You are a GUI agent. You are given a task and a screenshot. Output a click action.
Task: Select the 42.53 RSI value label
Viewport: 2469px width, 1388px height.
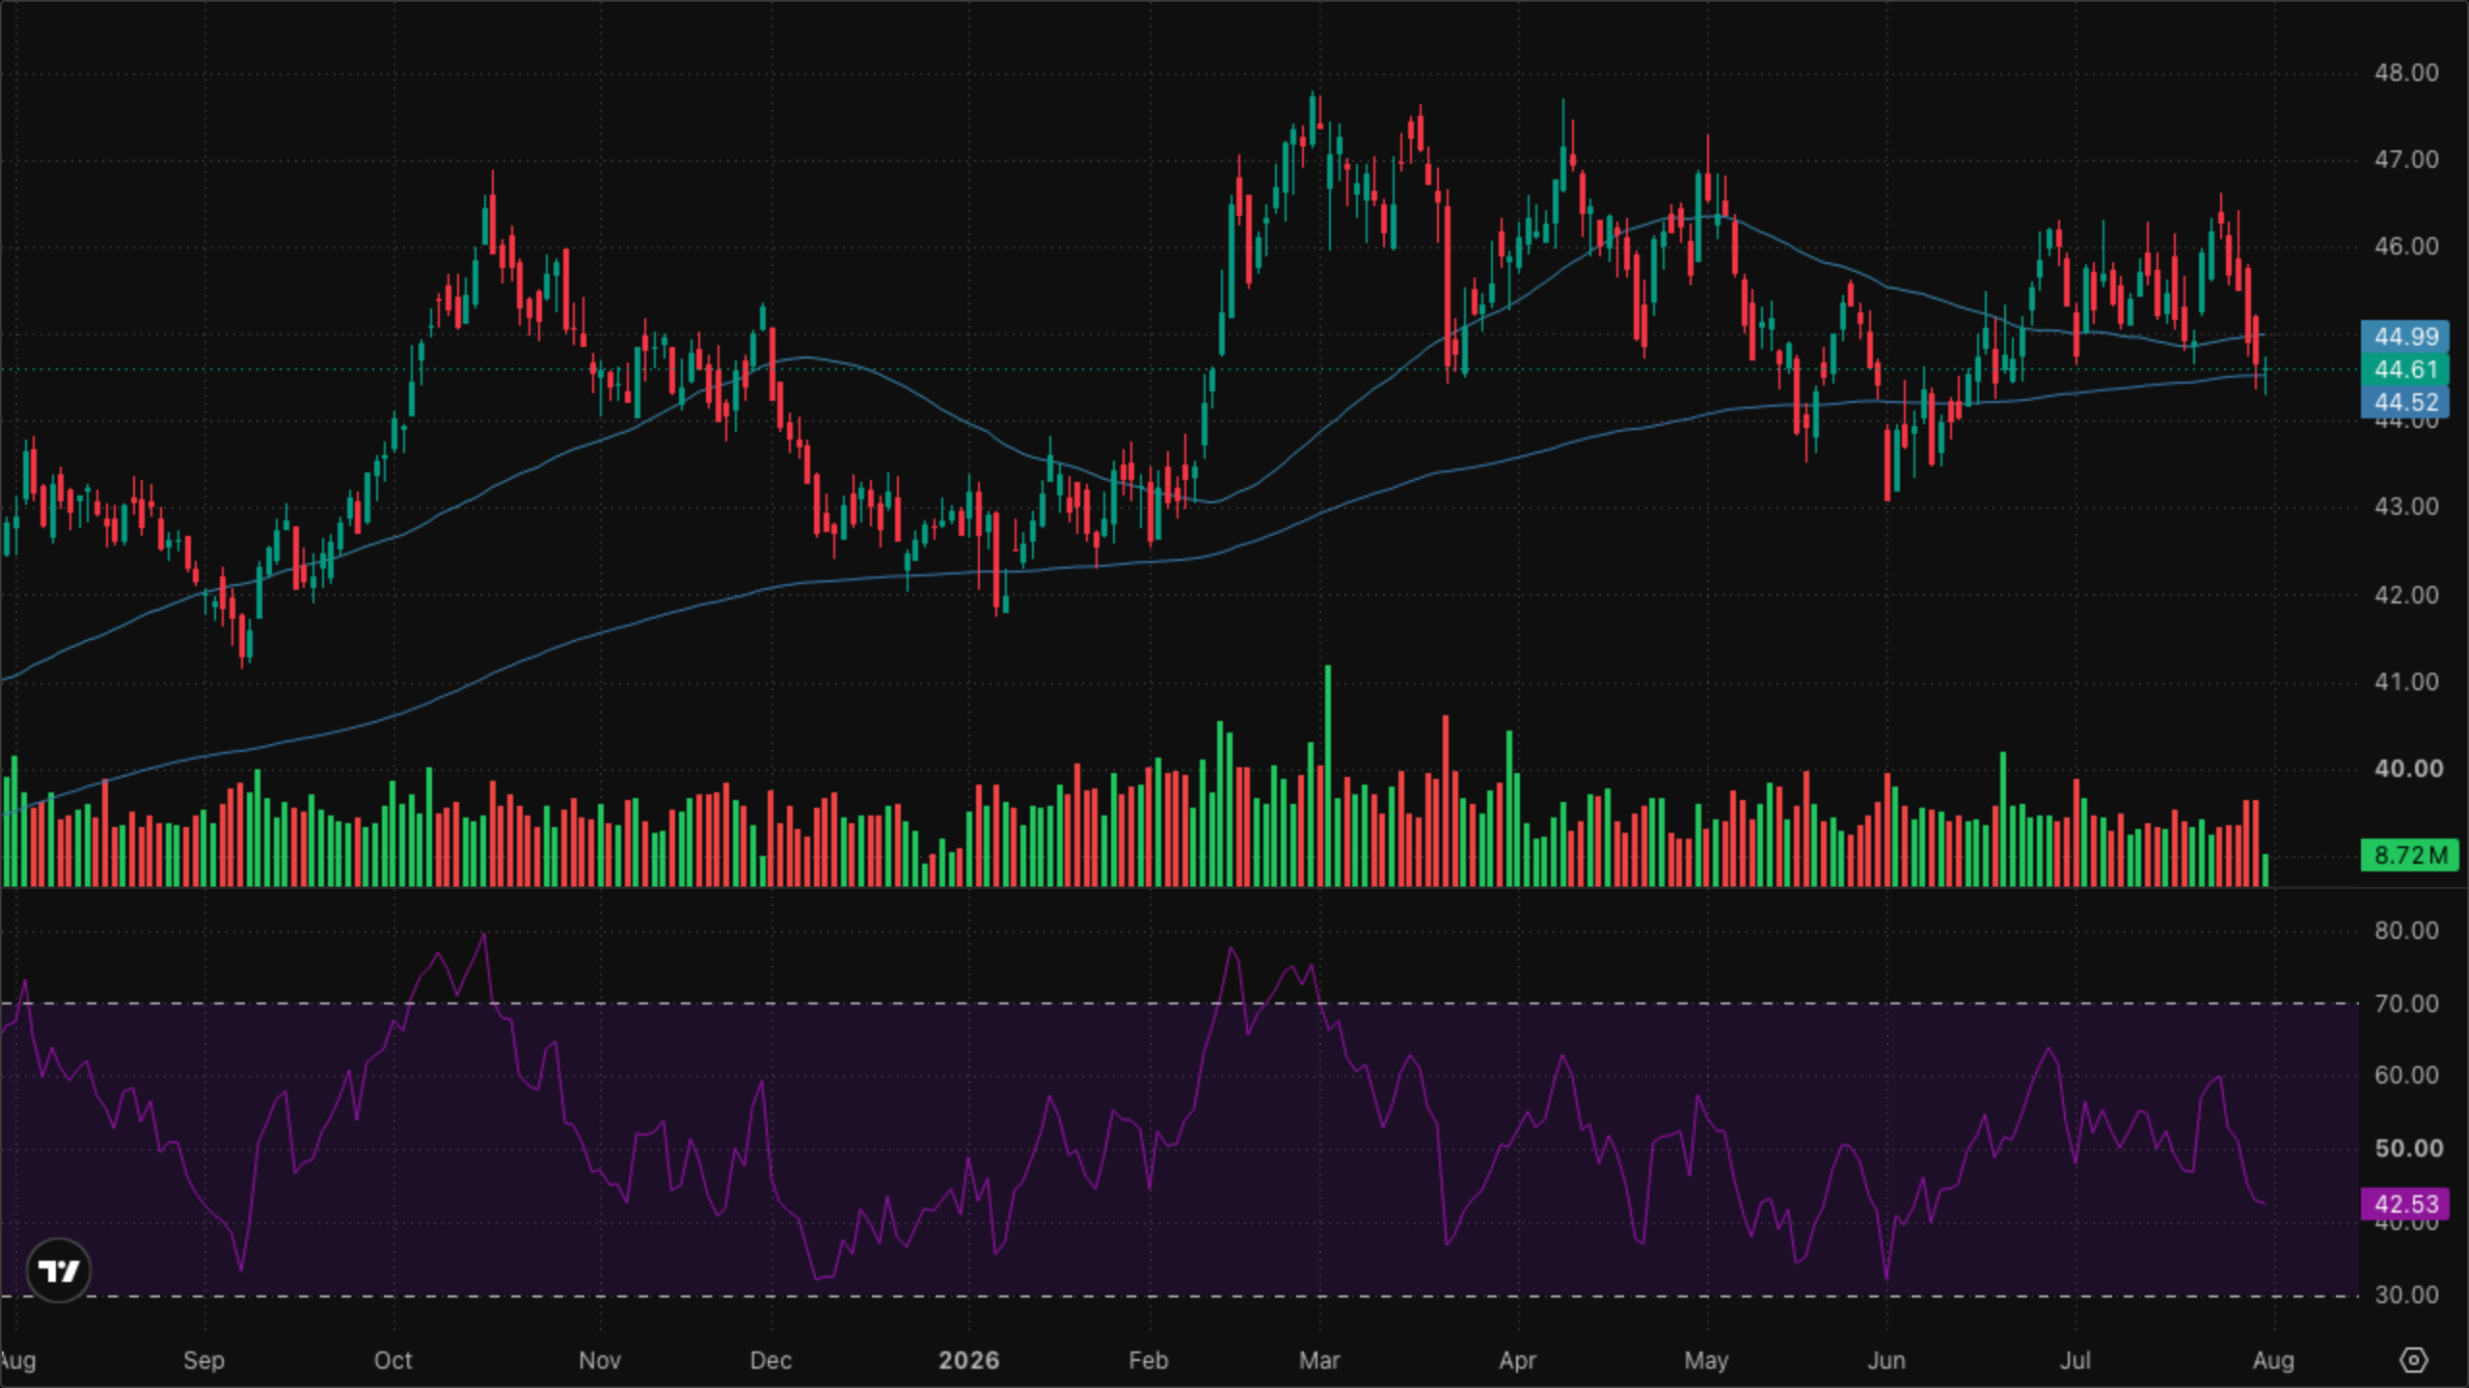2405,1204
